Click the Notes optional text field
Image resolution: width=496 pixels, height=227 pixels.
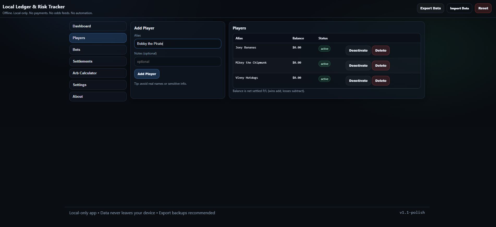(x=177, y=62)
